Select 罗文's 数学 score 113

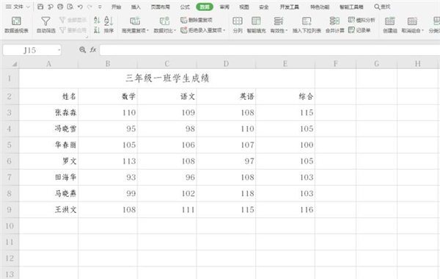point(108,162)
